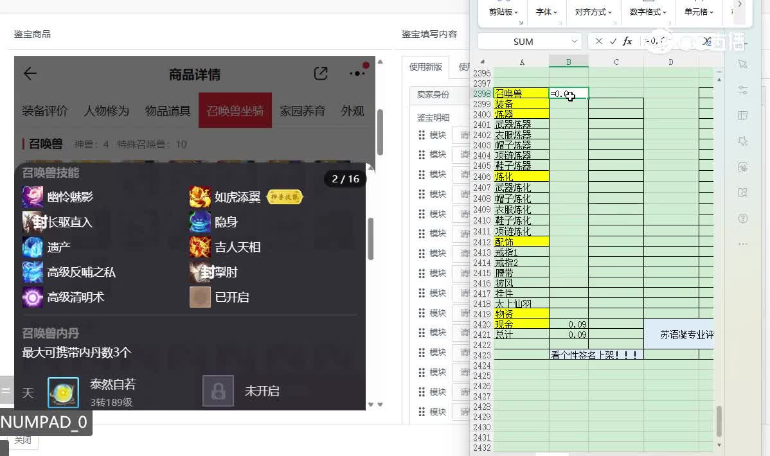Image resolution: width=770 pixels, height=456 pixels.
Task: Click the selection arrow icon in spreadsheet sidebar
Action: pos(742,64)
